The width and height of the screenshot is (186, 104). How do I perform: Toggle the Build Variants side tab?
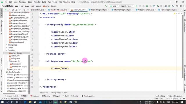click(x=1, y=87)
